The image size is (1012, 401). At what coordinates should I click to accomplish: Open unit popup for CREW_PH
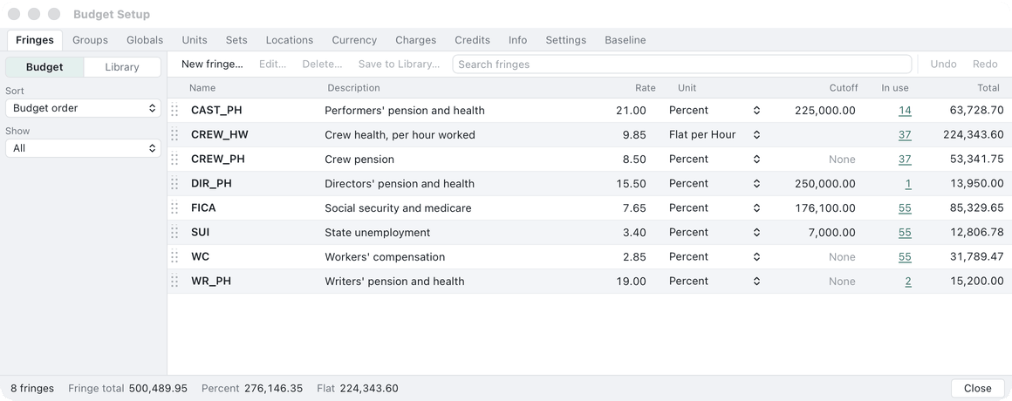click(715, 160)
